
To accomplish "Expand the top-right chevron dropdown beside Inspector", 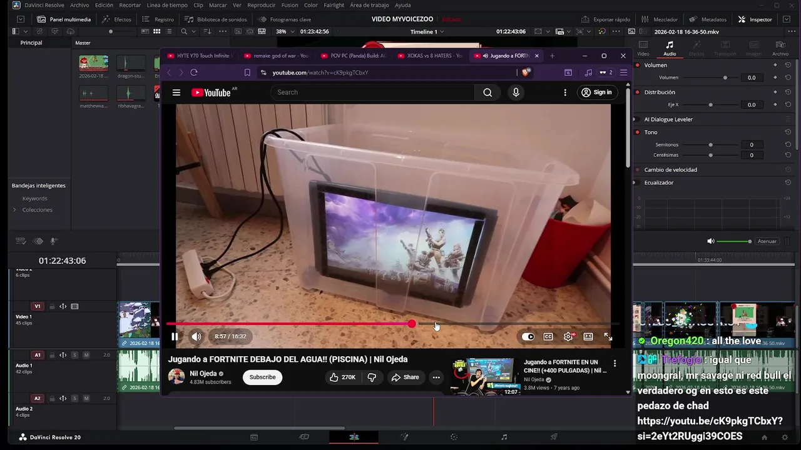I will click(x=787, y=19).
